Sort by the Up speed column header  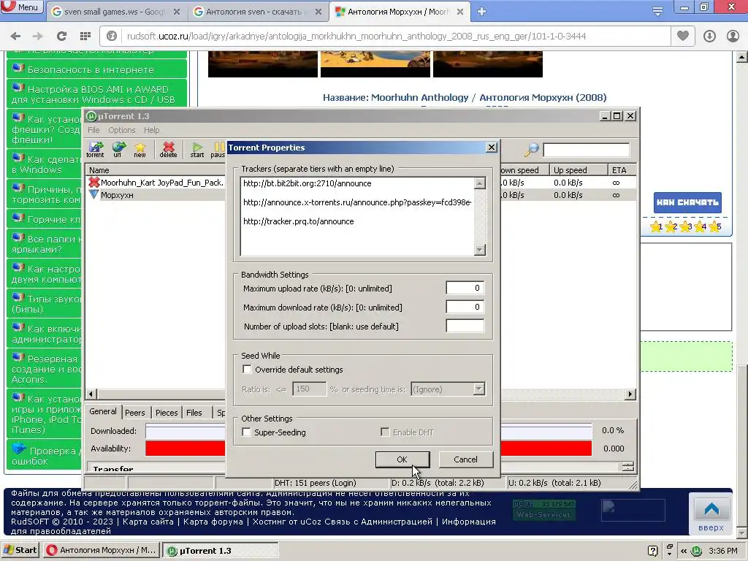click(579, 169)
